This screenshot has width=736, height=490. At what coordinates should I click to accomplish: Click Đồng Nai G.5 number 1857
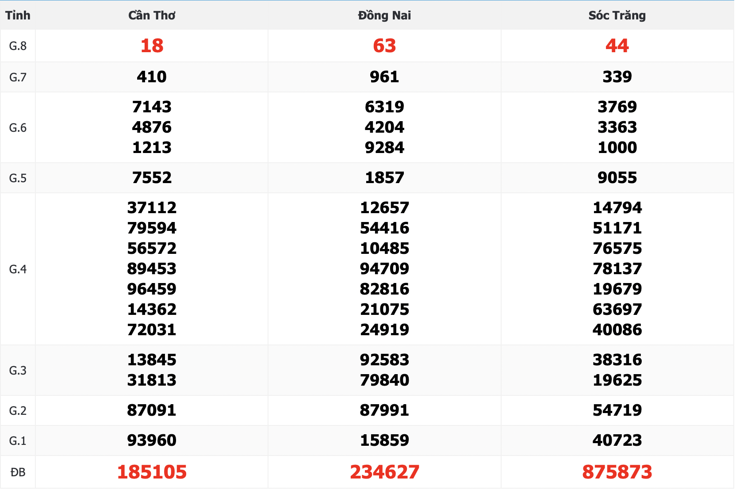(384, 177)
